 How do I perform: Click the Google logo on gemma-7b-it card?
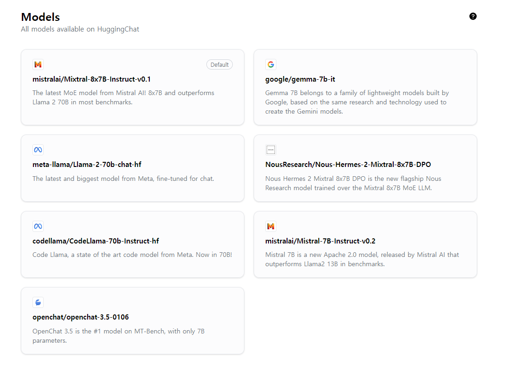pyautogui.click(x=271, y=64)
